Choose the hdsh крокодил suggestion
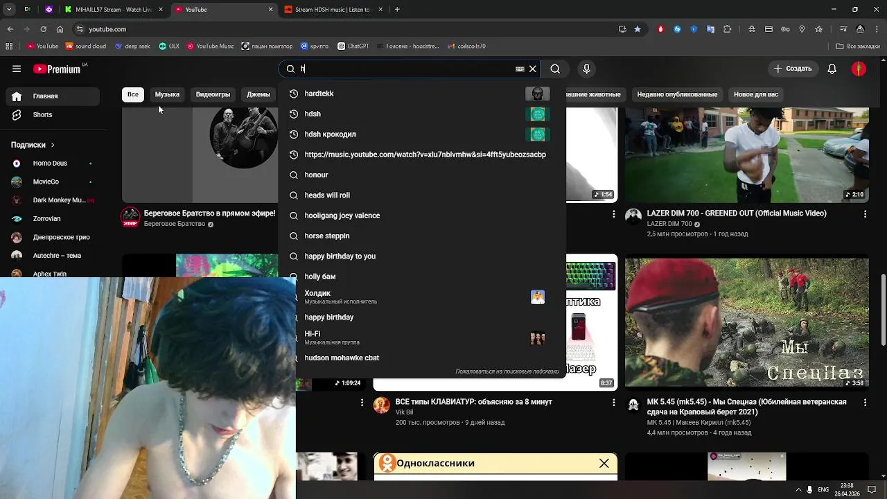Screen dimensions: 887x499 (421, 134)
